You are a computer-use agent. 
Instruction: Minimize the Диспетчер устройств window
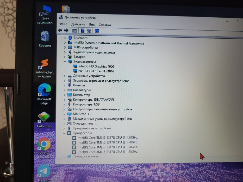pos(227,22)
